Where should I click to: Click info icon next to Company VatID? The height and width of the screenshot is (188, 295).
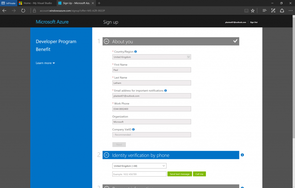[133, 129]
